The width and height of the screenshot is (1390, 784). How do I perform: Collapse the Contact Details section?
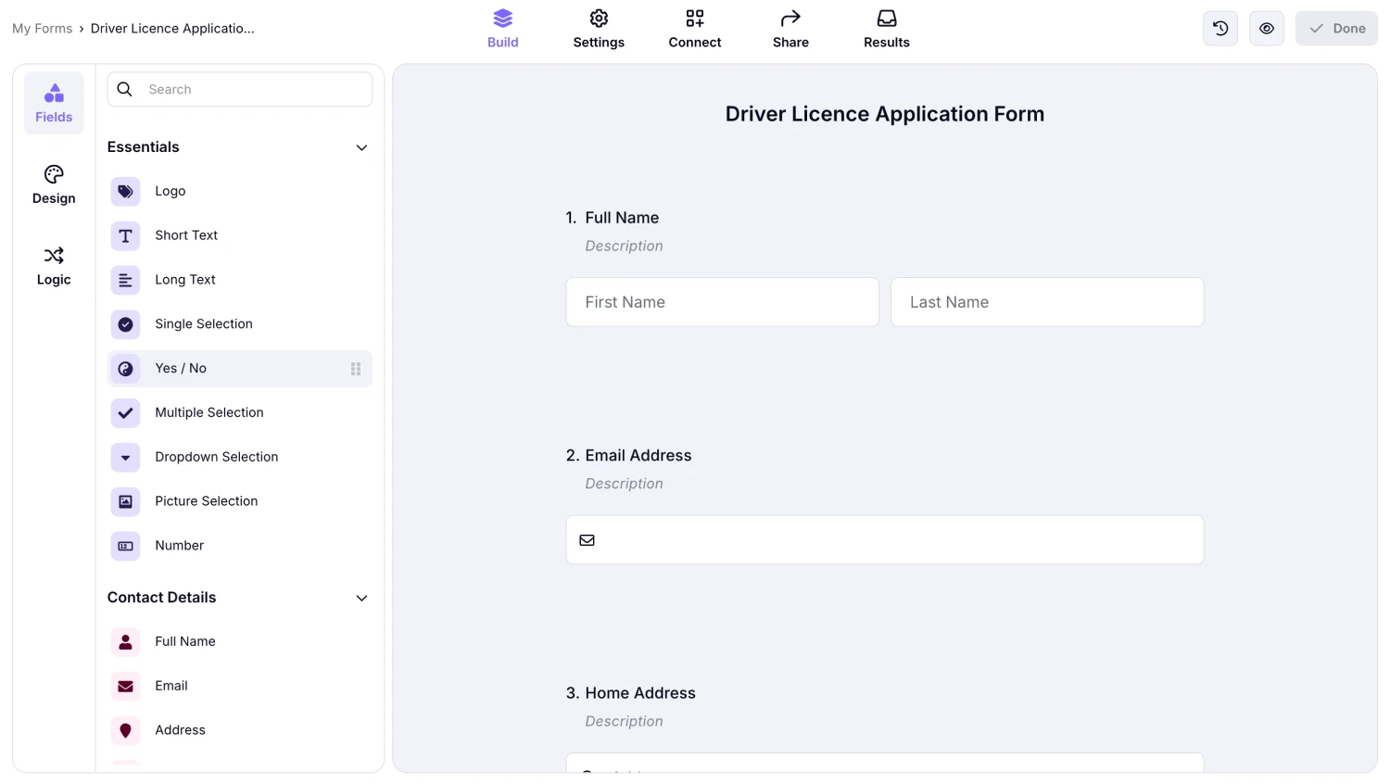pyautogui.click(x=361, y=598)
